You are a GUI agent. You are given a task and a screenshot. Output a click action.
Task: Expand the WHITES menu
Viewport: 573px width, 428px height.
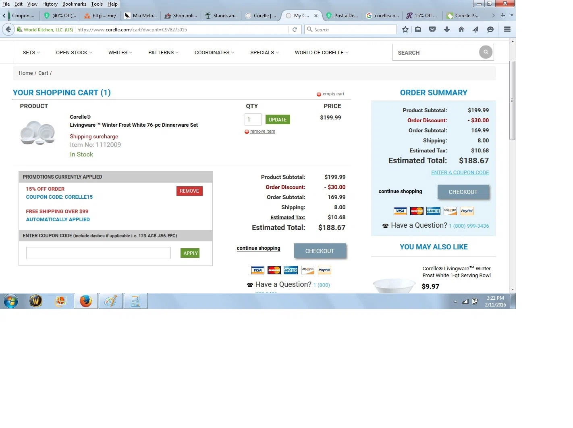tap(120, 52)
